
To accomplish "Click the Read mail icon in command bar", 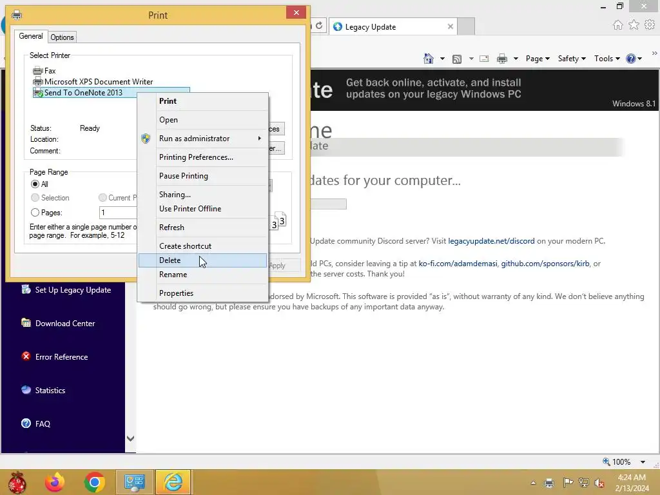I will [x=484, y=59].
